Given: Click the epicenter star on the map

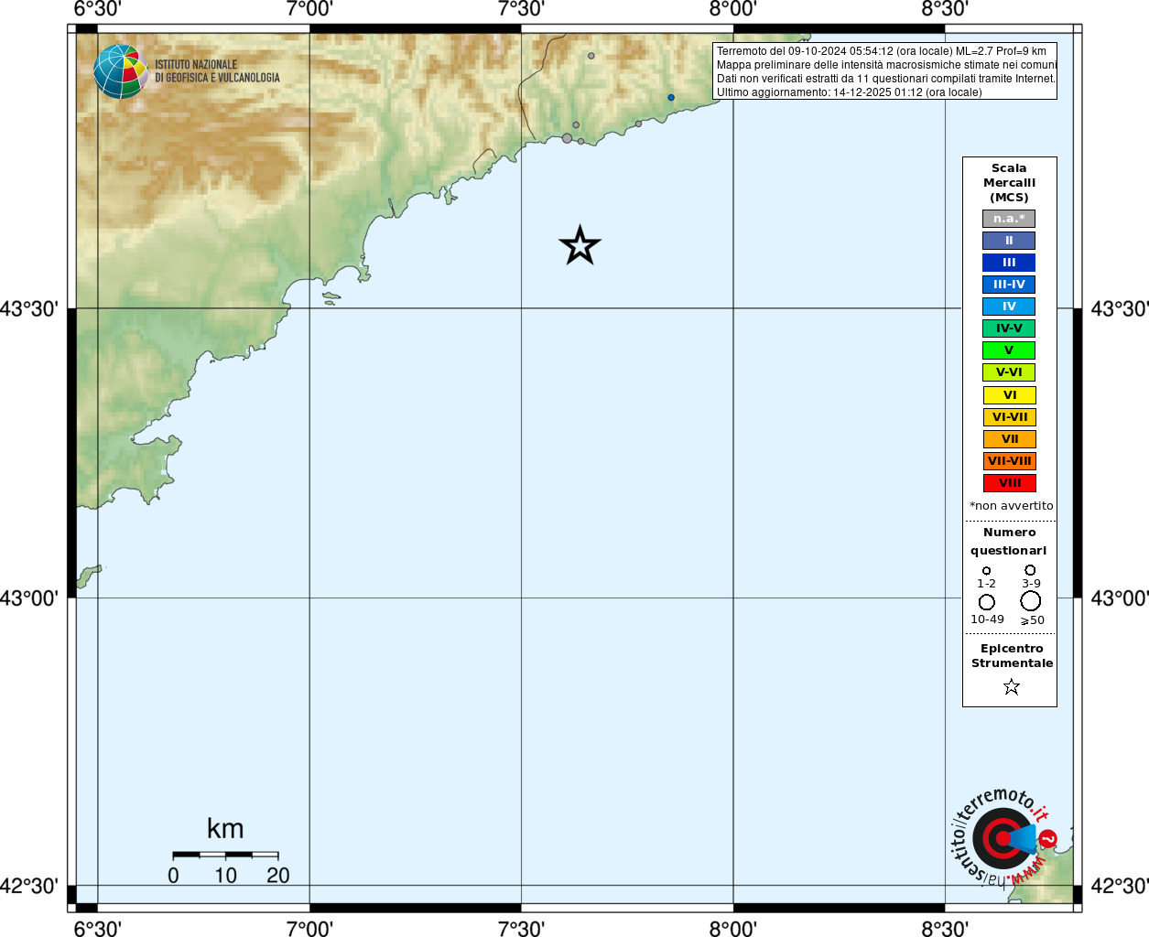Looking at the screenshot, I should (x=580, y=245).
